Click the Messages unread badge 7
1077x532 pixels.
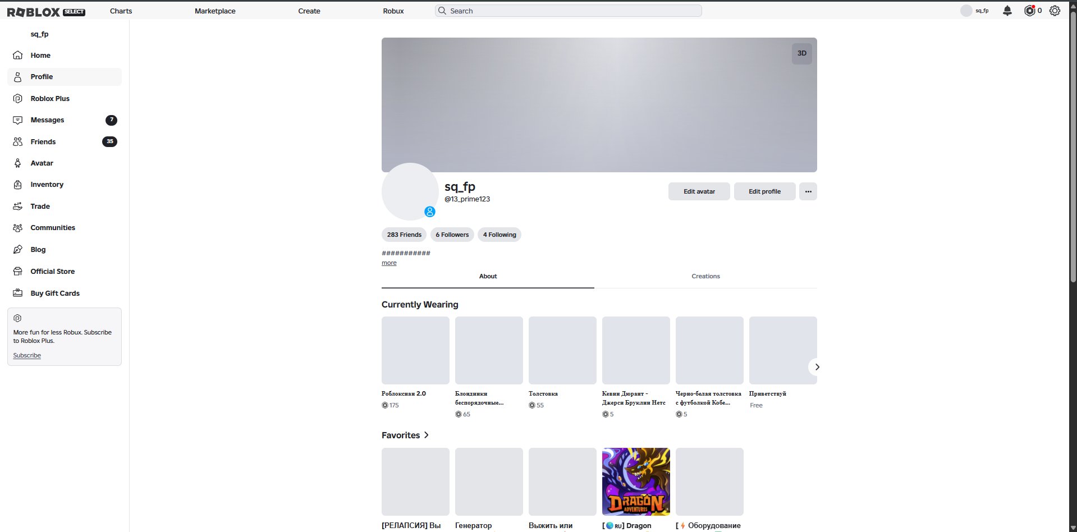(x=111, y=120)
